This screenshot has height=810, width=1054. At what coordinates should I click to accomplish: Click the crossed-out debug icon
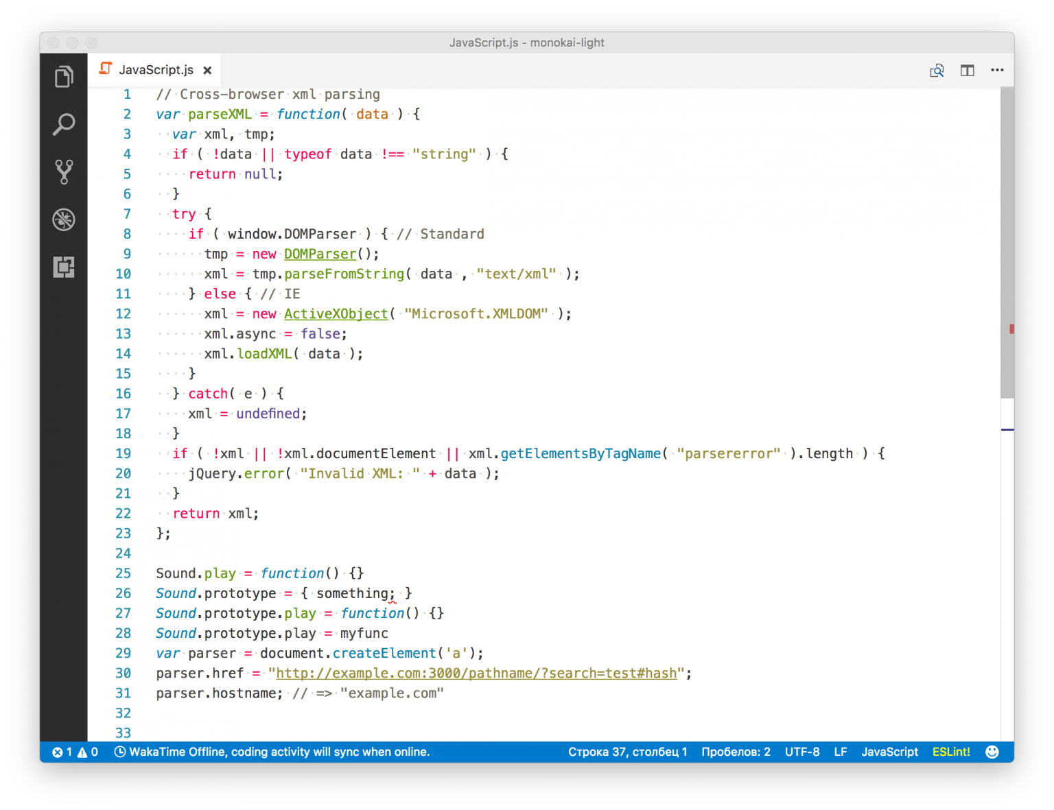63,219
